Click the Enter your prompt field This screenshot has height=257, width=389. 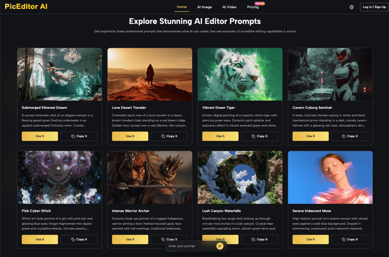pyautogui.click(x=191, y=246)
